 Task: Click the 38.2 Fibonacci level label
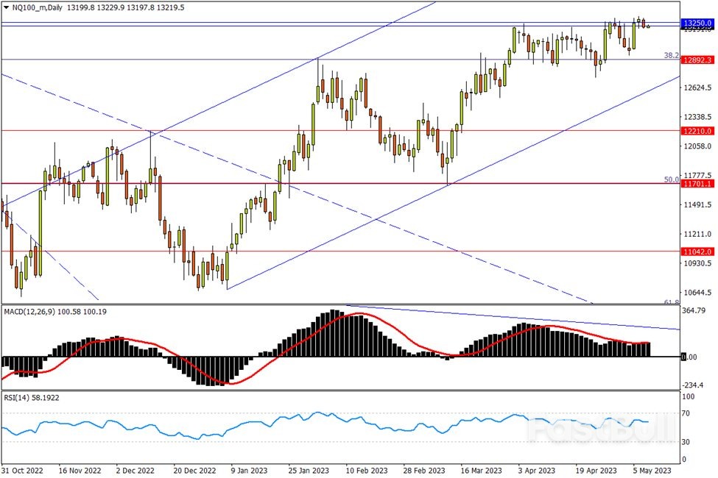click(x=671, y=55)
